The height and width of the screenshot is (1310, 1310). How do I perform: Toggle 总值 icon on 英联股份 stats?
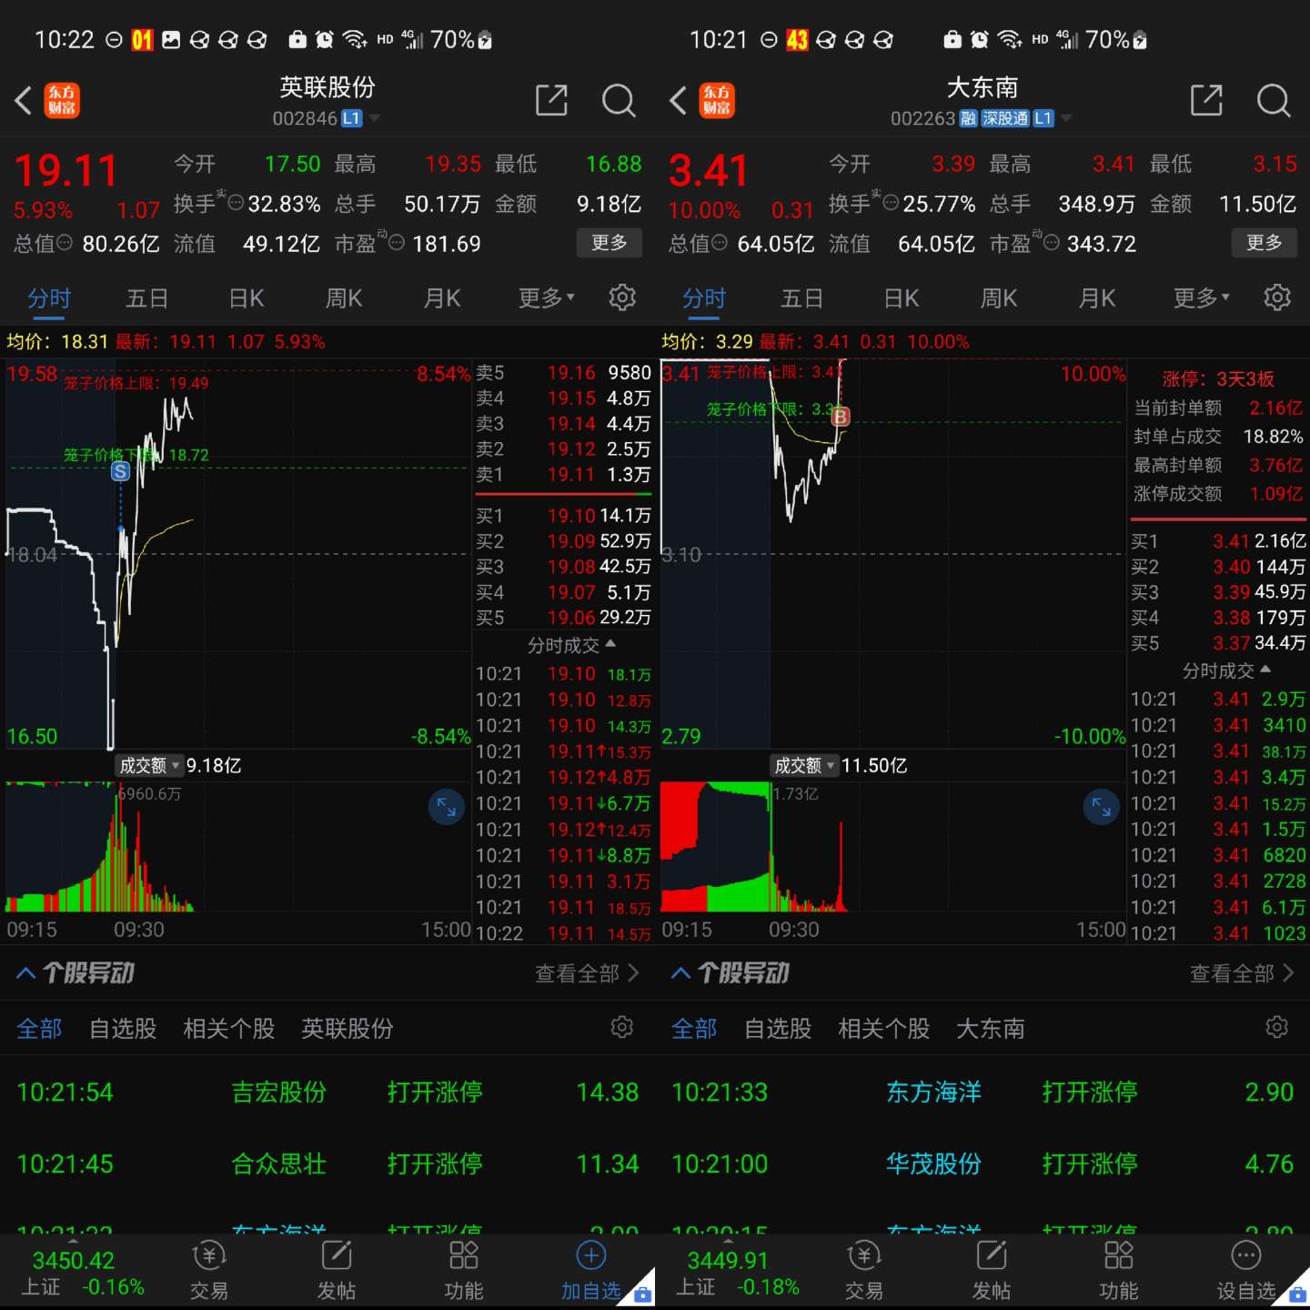pos(64,243)
